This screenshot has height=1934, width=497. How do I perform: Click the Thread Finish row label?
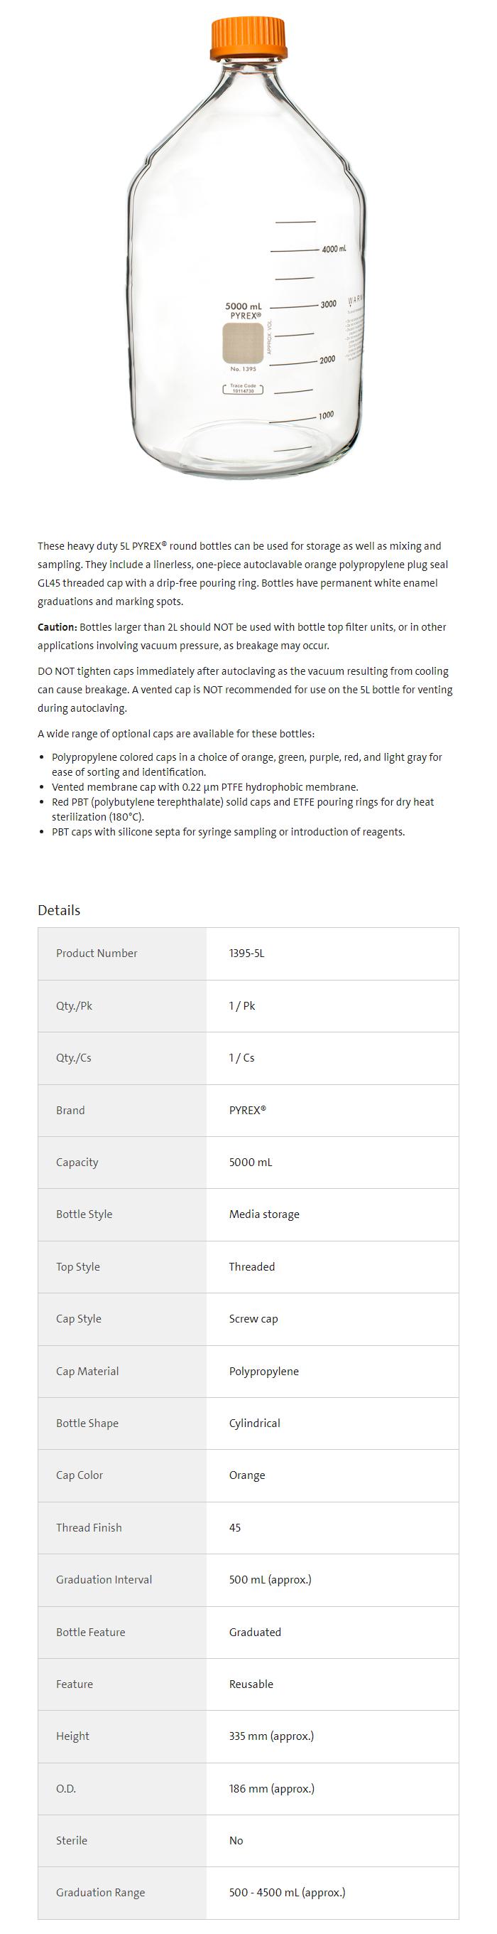coord(89,1527)
